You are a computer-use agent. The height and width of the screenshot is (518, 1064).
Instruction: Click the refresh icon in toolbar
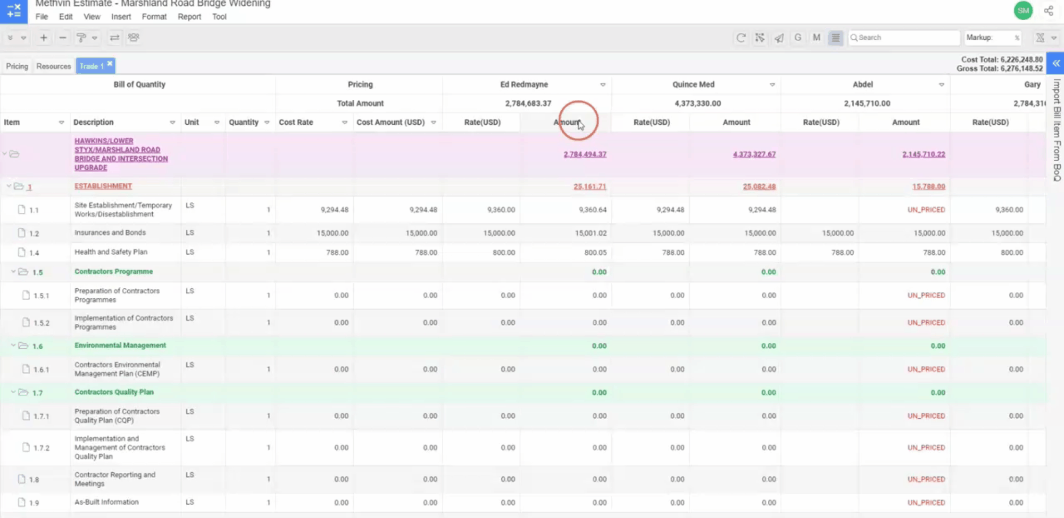point(740,37)
